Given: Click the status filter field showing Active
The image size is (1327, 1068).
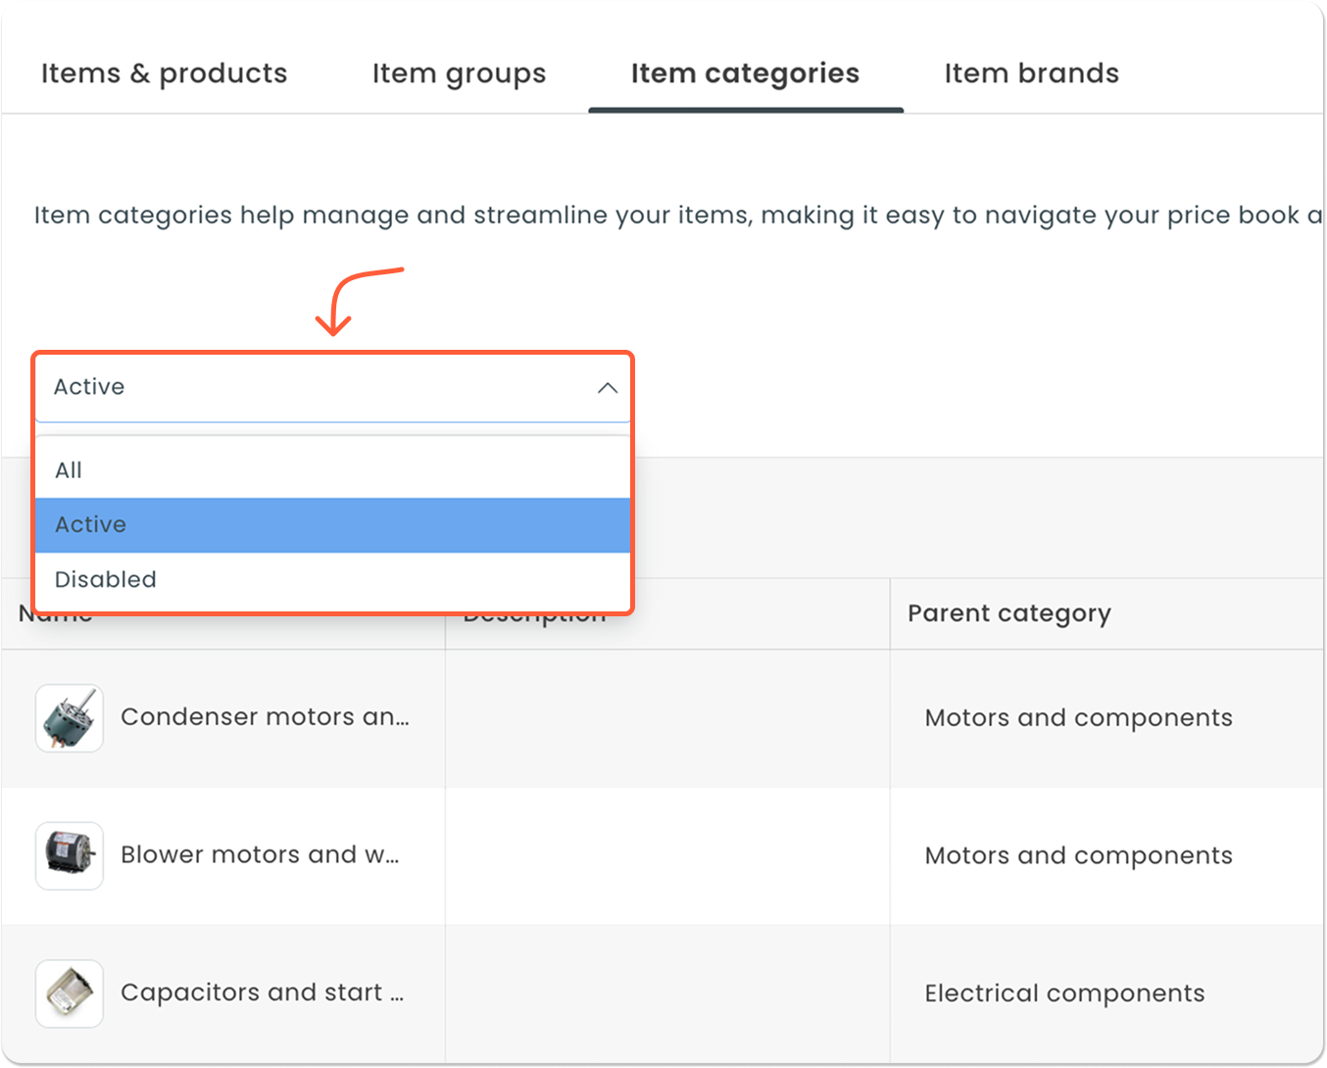Looking at the screenshot, I should pyautogui.click(x=294, y=388).
